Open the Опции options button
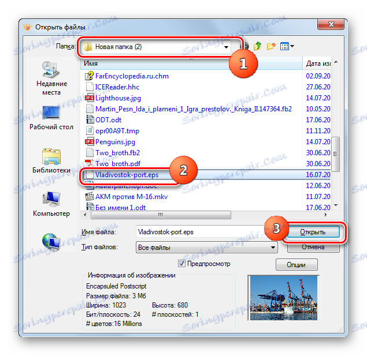This screenshot has height=356, width=367. click(296, 264)
